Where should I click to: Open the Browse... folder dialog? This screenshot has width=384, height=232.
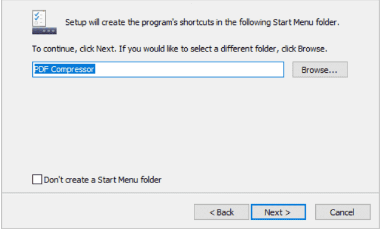click(320, 70)
